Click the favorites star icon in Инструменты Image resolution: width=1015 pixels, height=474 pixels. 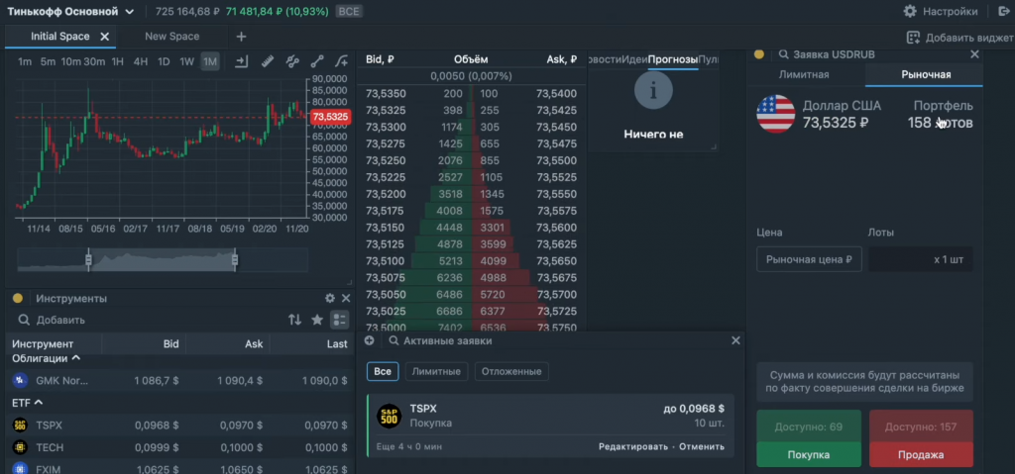(x=317, y=320)
